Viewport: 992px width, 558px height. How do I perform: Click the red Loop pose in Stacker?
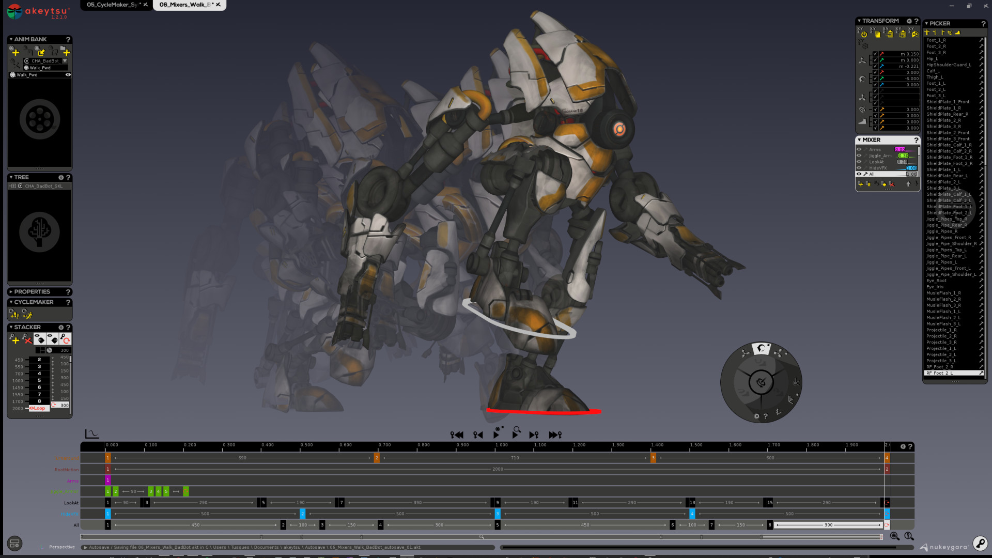pyautogui.click(x=39, y=408)
